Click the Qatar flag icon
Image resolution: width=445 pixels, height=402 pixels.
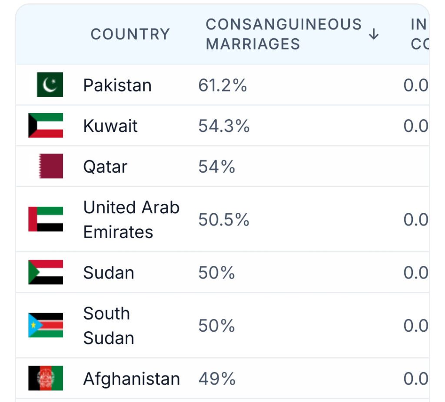[51, 166]
